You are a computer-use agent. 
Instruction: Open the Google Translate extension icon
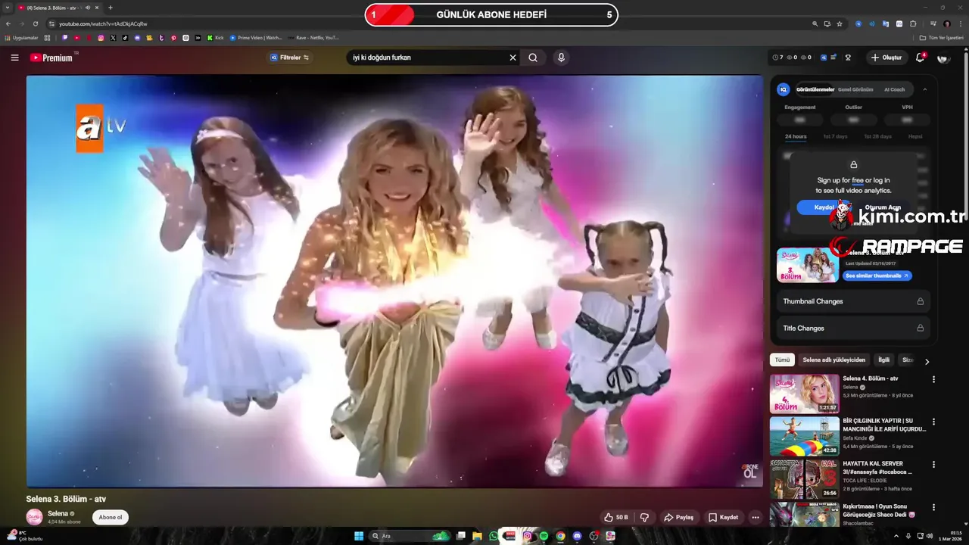pyautogui.click(x=886, y=23)
